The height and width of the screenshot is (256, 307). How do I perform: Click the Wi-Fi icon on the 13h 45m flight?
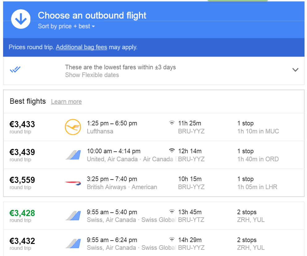pos(172,211)
